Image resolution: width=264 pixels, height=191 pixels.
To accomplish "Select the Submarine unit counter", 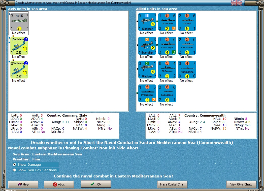I will (x=187, y=69).
